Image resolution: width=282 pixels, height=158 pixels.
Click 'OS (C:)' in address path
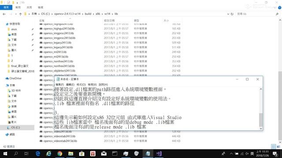[x=45, y=14]
